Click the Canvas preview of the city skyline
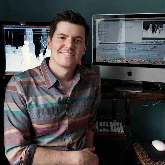The width and height of the screenshot is (165, 165). [x=154, y=30]
